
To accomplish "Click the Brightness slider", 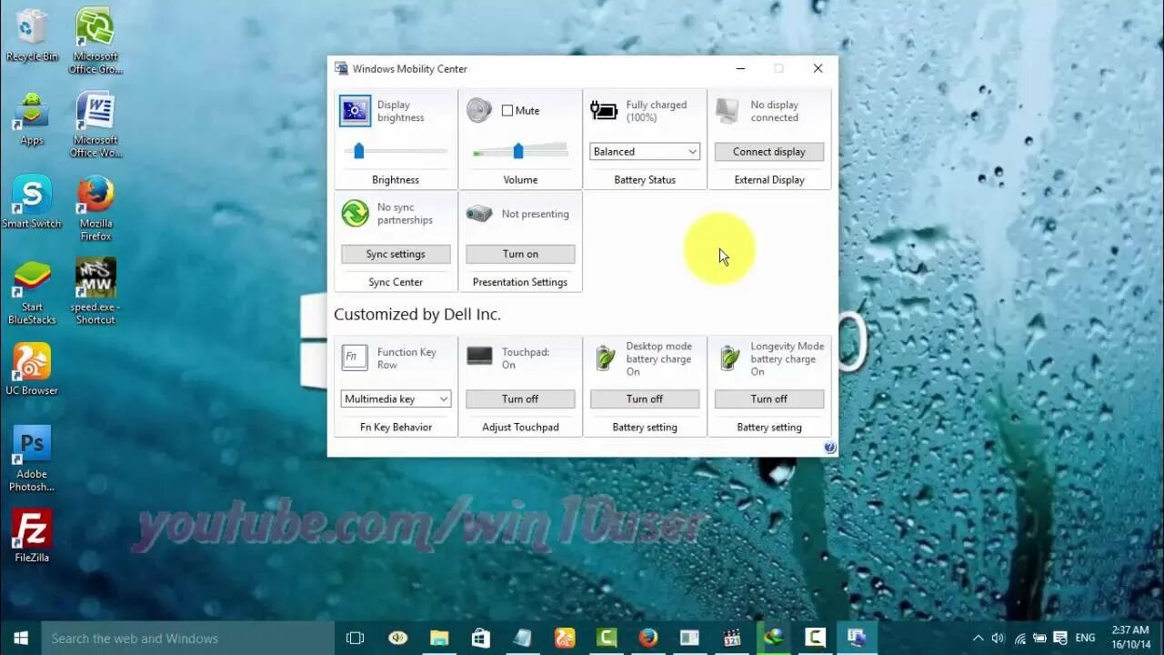I will click(396, 151).
